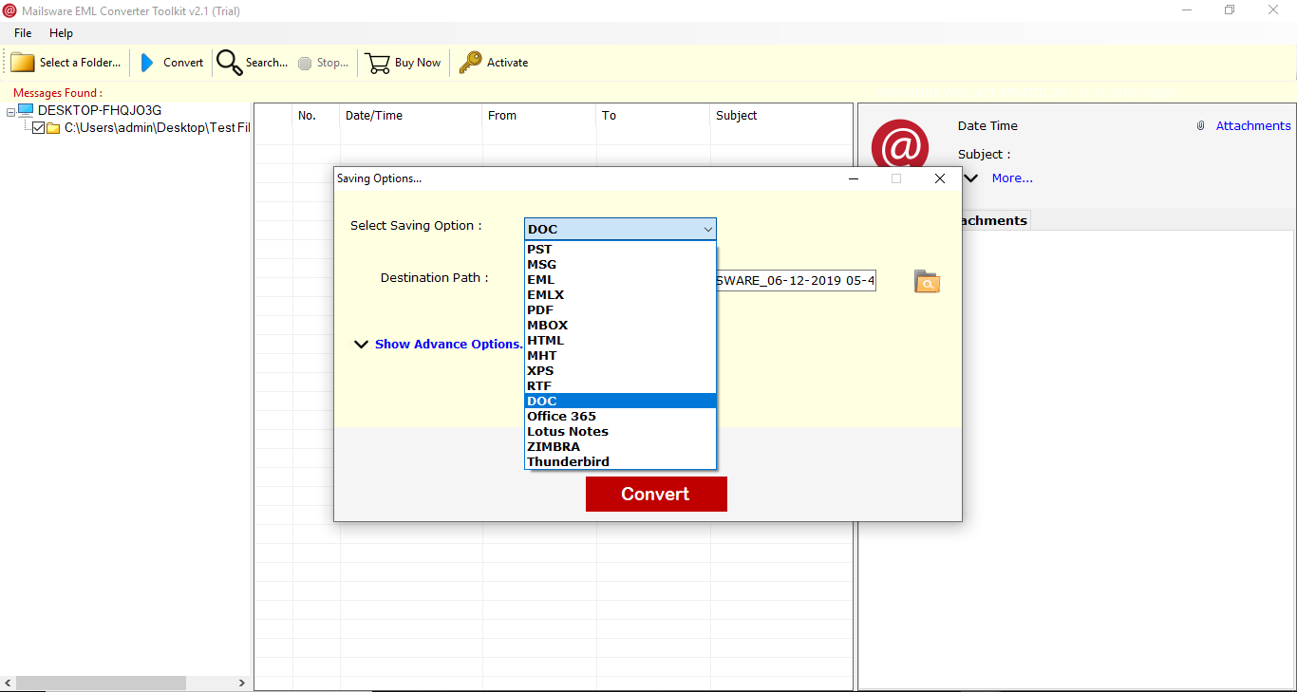
Task: Click the From column header
Action: (x=539, y=116)
